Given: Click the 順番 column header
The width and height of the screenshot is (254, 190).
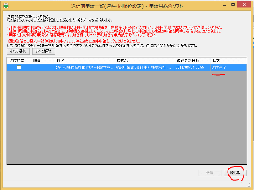Looking at the screenshot, I should coord(43,60).
